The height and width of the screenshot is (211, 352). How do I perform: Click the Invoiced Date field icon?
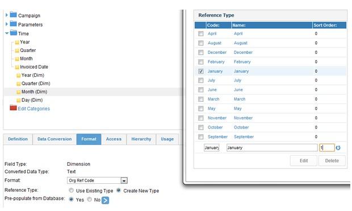click(x=17, y=67)
